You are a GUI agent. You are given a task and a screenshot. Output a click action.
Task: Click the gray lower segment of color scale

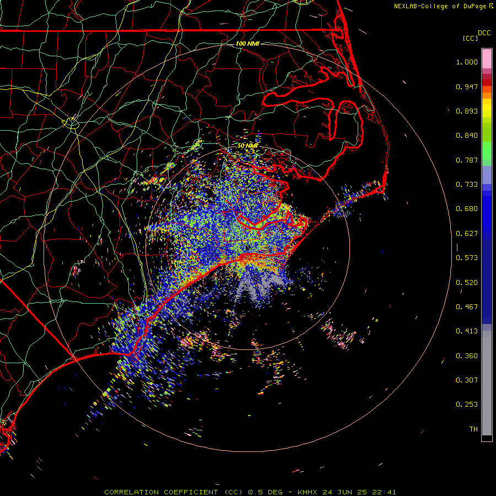coord(487,383)
